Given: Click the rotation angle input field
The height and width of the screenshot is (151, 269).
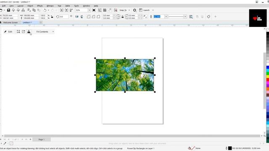Looking at the screenshot, I should [x=64, y=17].
